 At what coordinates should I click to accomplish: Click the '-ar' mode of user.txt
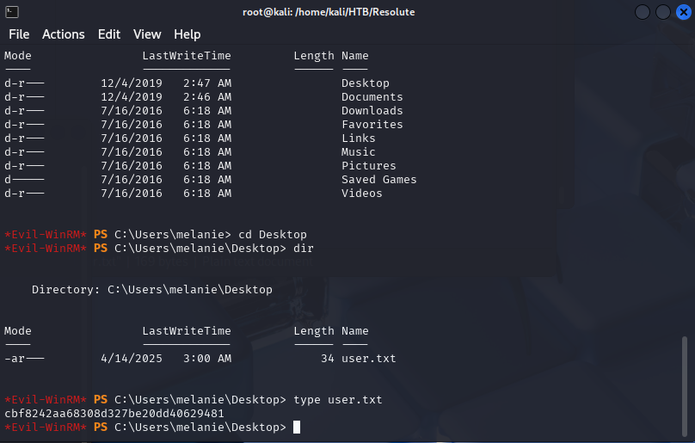point(24,359)
